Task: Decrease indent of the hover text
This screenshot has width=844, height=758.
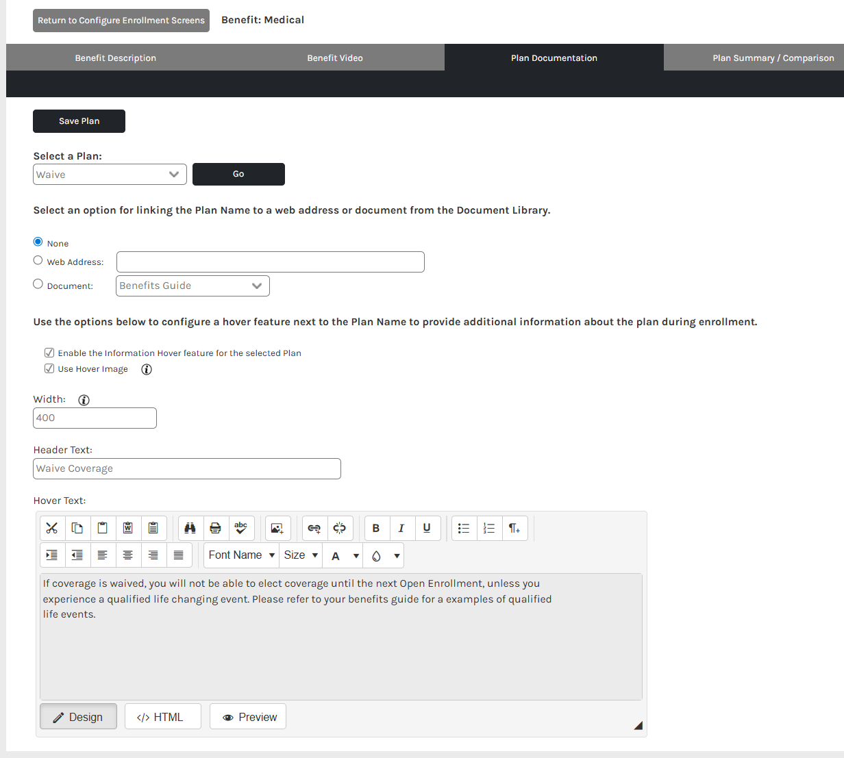Action: pyautogui.click(x=77, y=555)
